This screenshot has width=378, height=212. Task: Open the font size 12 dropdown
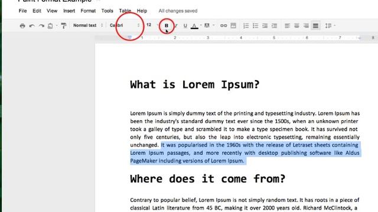pyautogui.click(x=152, y=25)
